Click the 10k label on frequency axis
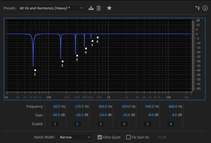 (168, 97)
